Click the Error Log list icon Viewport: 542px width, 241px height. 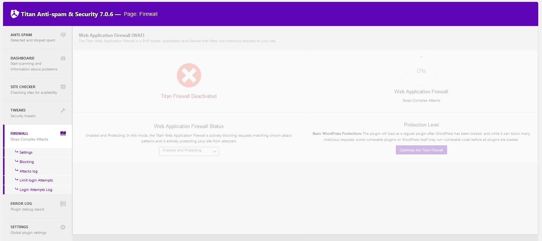click(x=63, y=204)
